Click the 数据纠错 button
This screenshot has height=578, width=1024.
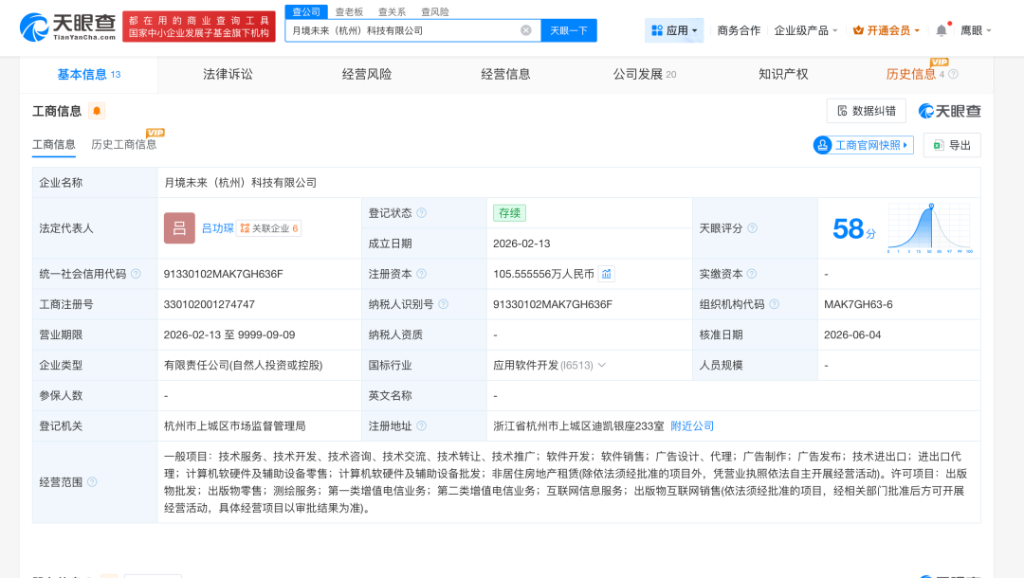pos(866,111)
